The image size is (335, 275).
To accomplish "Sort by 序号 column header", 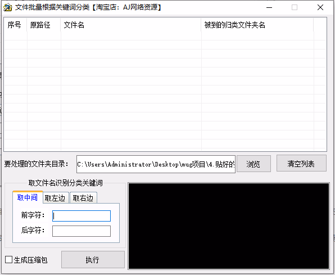I will click(16, 25).
